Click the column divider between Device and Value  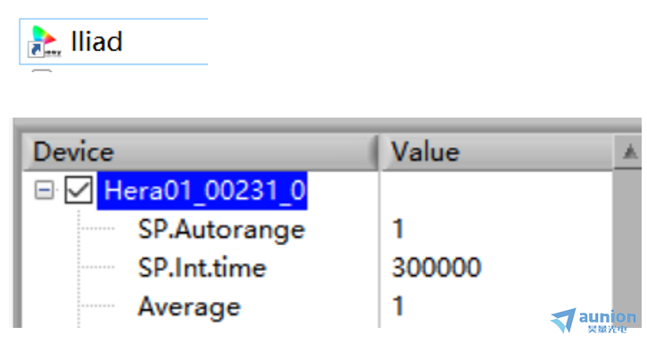click(x=378, y=152)
